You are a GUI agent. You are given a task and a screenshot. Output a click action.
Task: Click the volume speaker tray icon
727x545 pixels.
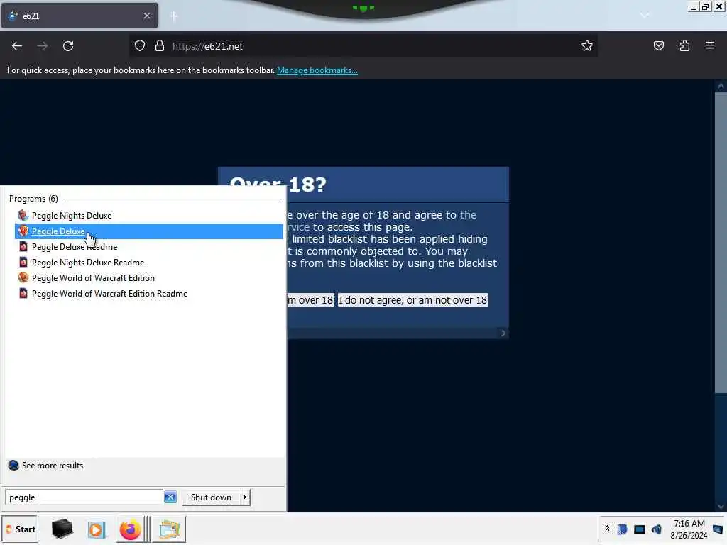coord(657,529)
